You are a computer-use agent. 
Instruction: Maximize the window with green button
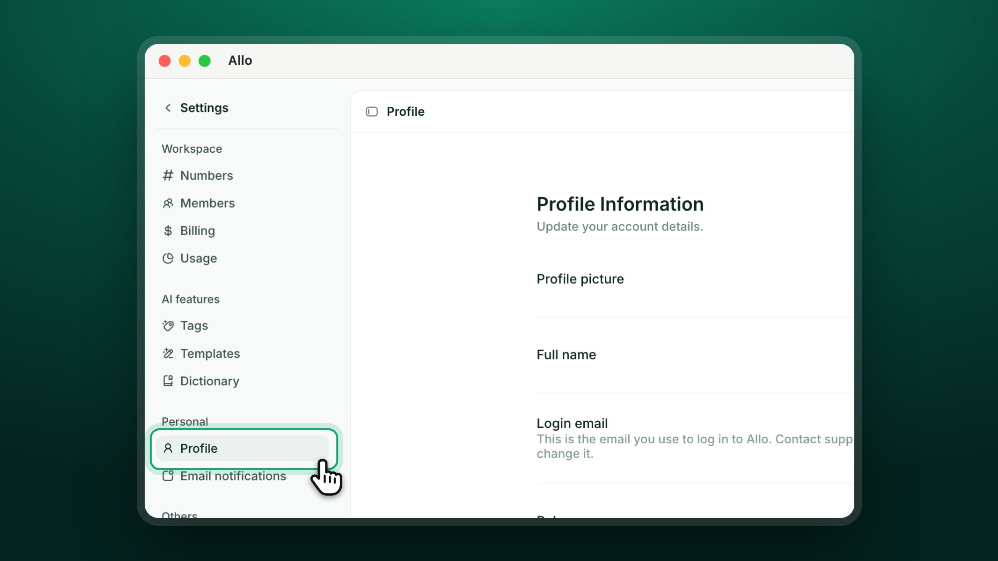click(x=205, y=61)
